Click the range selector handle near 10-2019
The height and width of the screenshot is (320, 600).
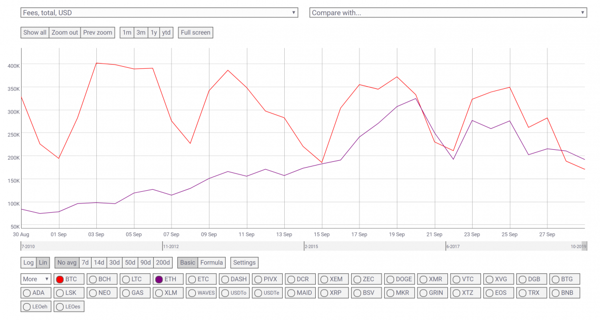point(584,246)
